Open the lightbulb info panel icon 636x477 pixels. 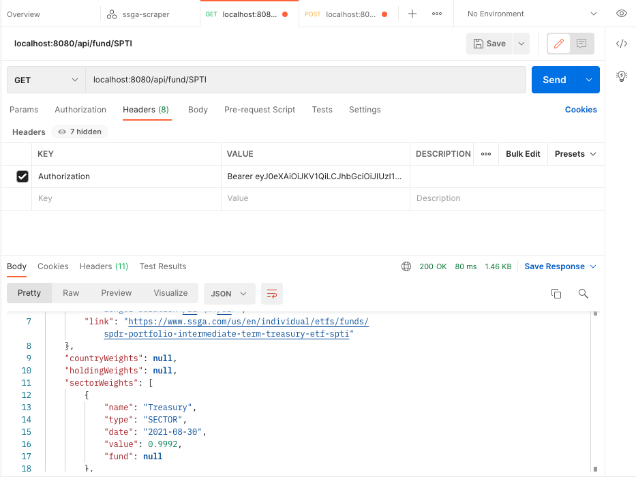click(622, 76)
